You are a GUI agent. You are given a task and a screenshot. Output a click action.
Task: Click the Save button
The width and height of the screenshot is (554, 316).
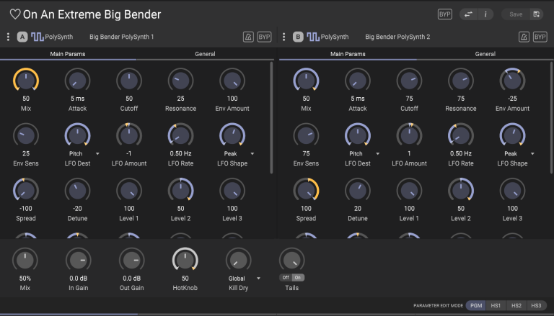[516, 14]
